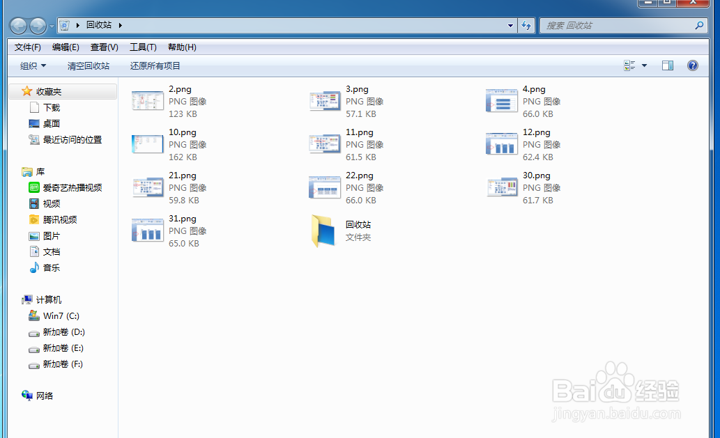Select the 22.png thumbnail
Viewport: 720px width, 438px height.
click(325, 187)
